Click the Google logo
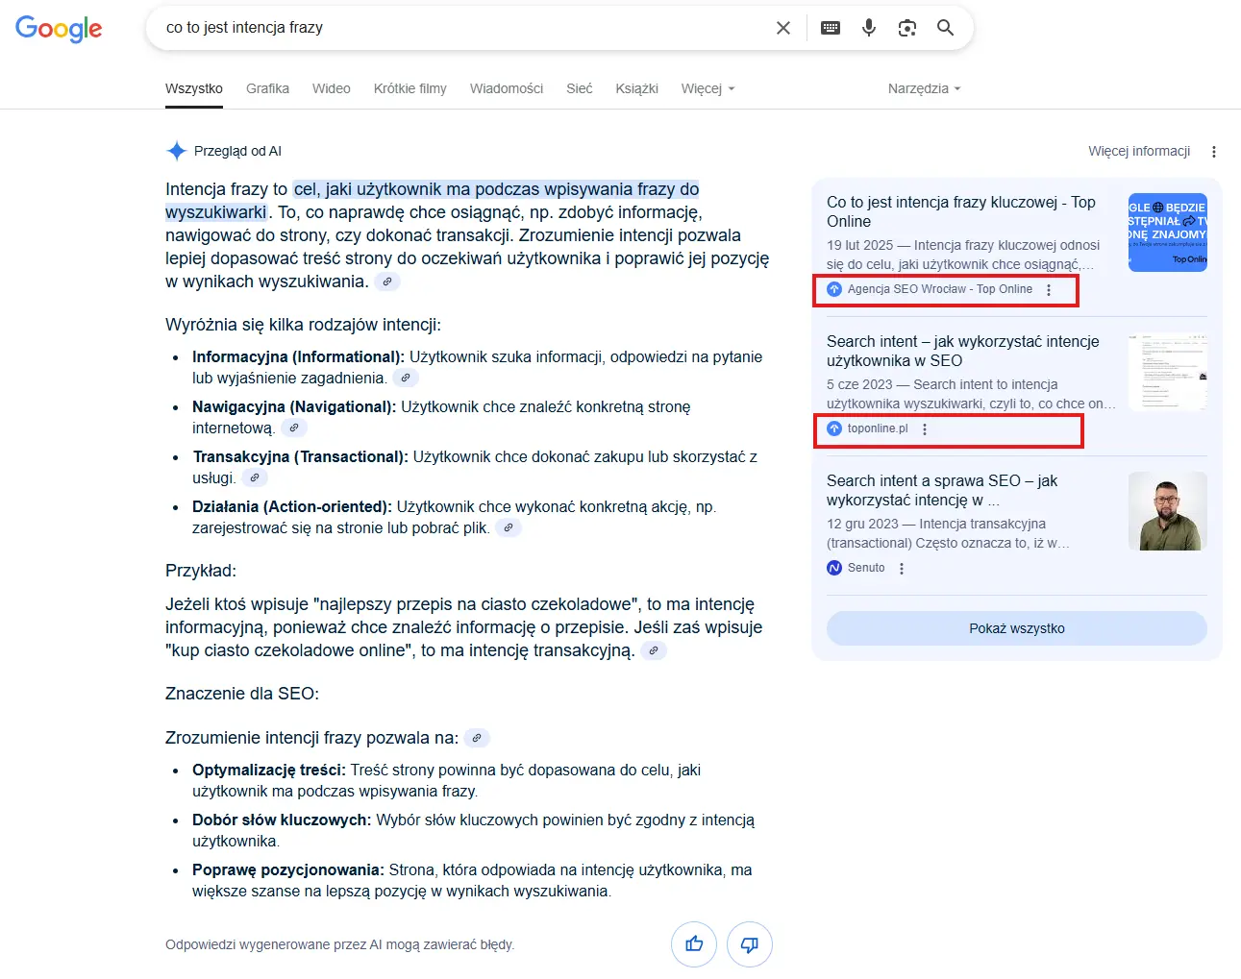 tap(59, 29)
